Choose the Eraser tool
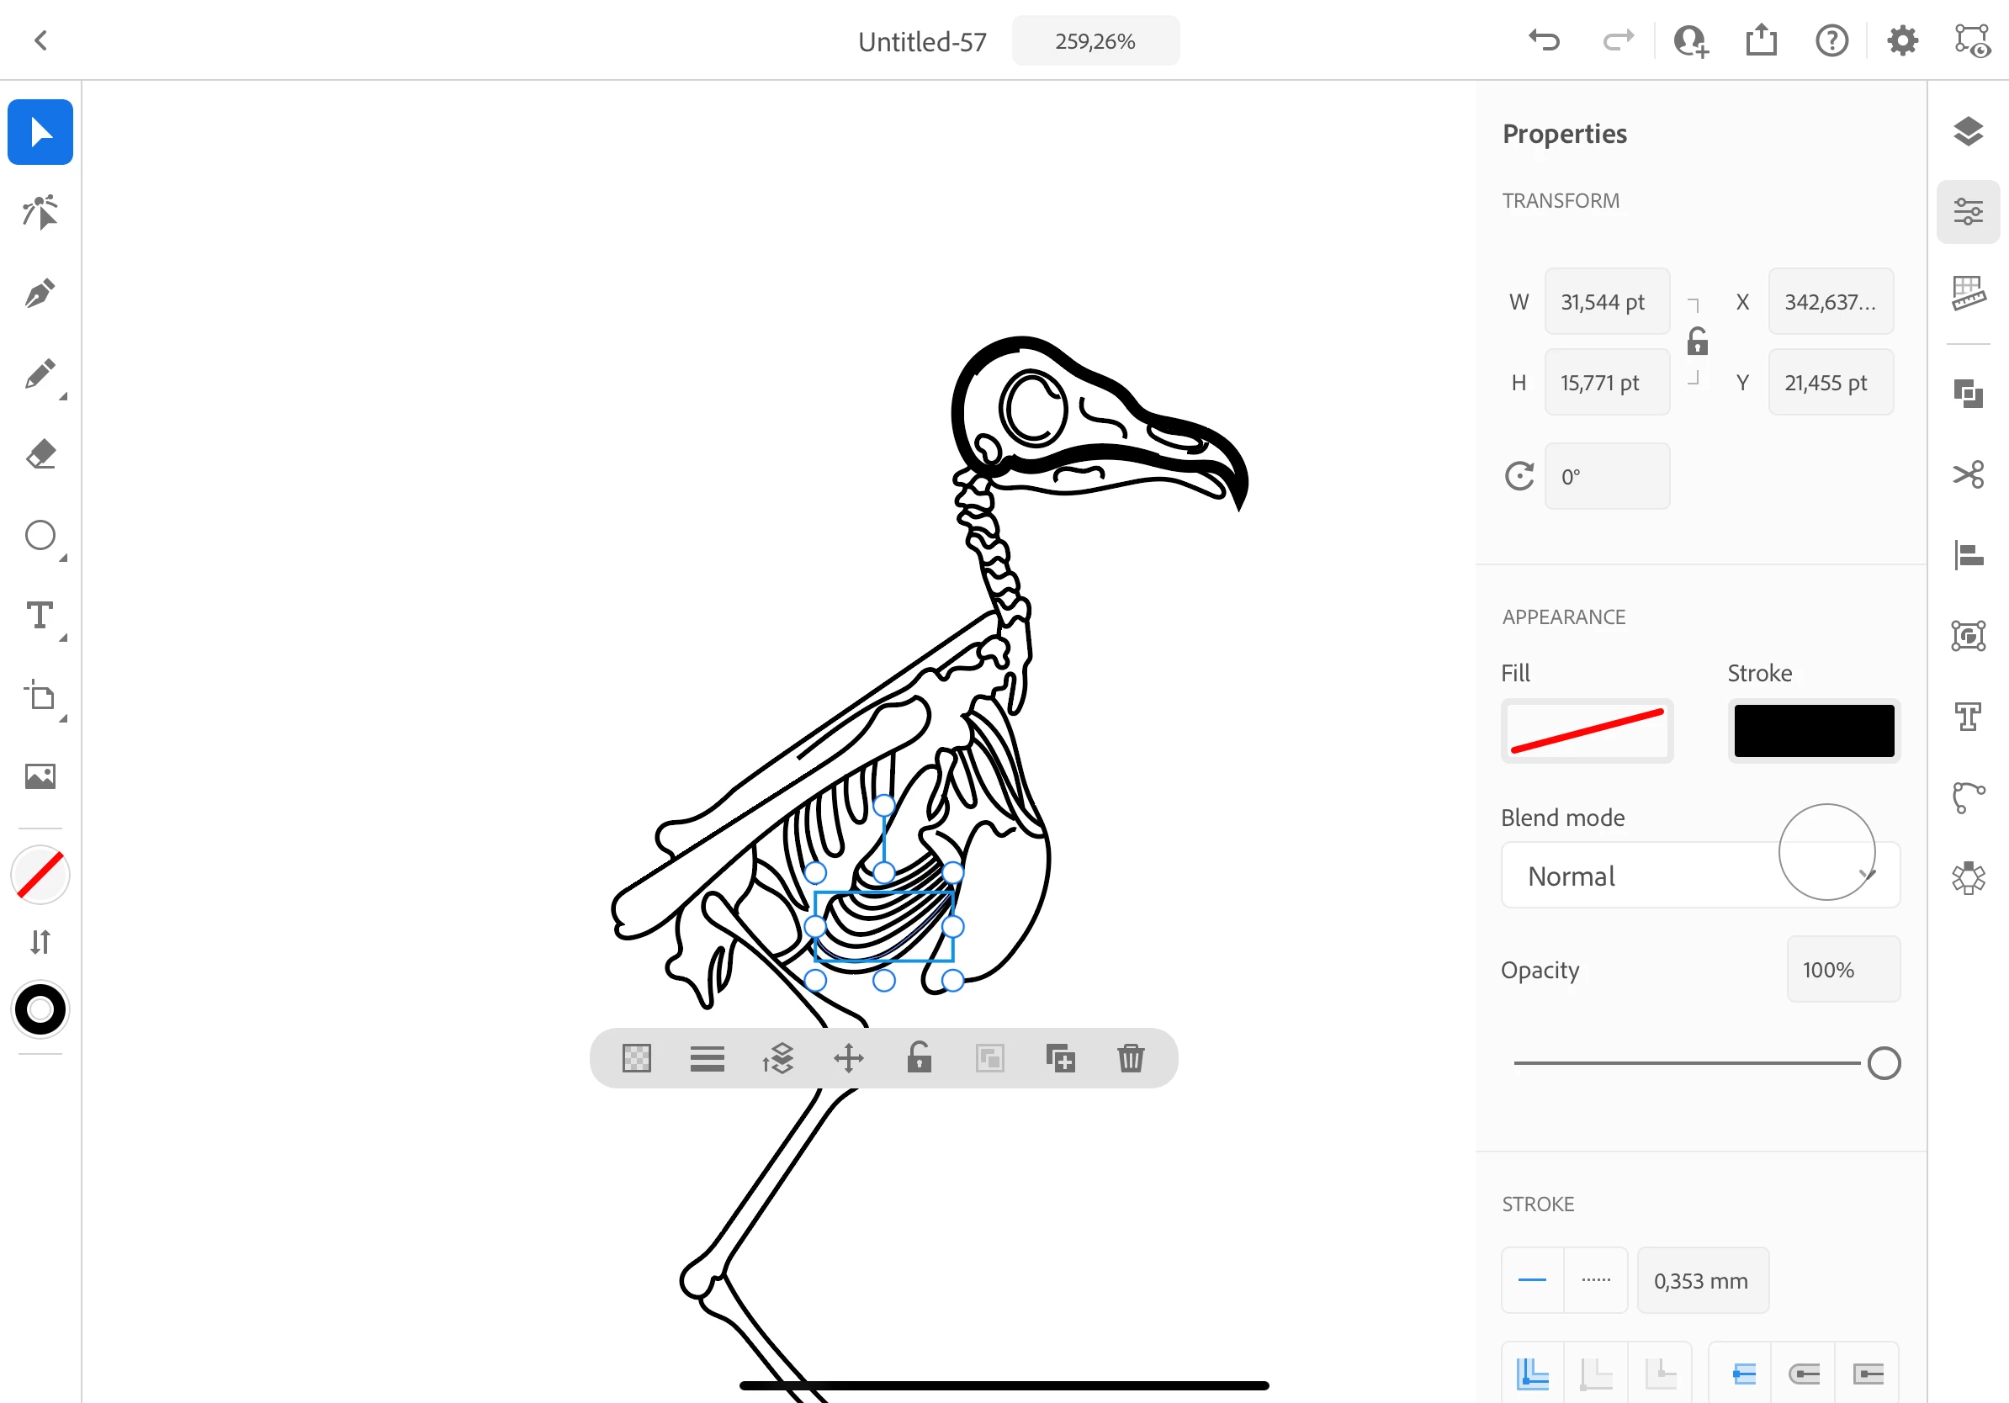Screen dimensions: 2009x1403 click(x=40, y=455)
